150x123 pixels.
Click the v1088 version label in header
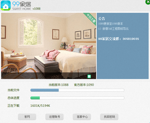(36, 9)
